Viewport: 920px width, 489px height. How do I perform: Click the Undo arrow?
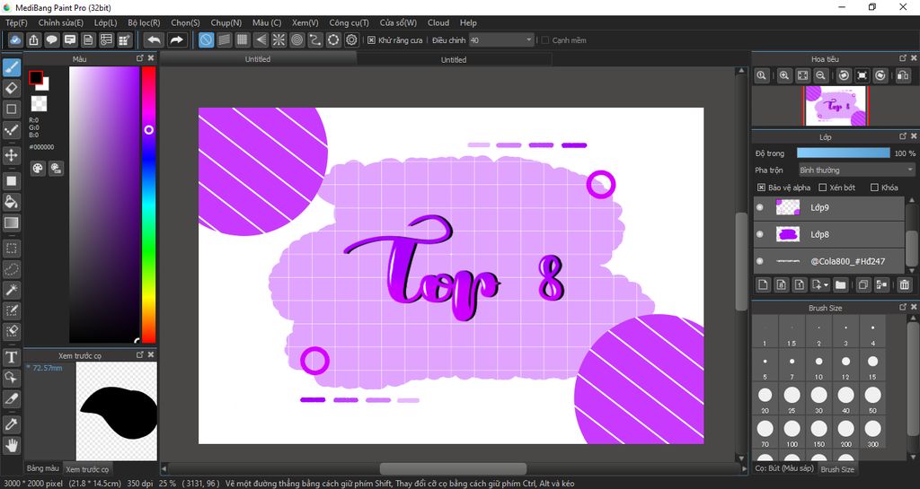[x=154, y=39]
